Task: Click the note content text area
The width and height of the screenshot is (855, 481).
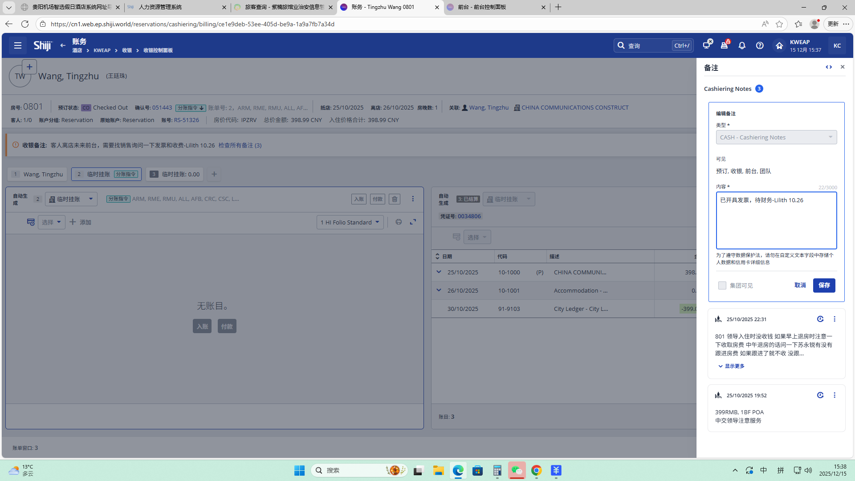Action: pyautogui.click(x=776, y=220)
